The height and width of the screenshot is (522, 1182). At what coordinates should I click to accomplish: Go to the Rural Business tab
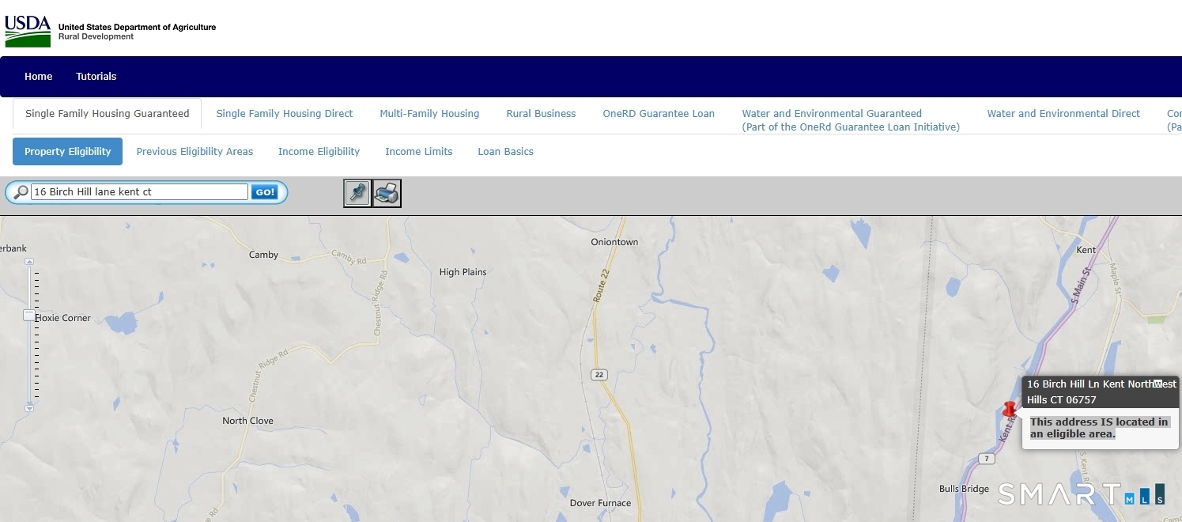coord(541,114)
